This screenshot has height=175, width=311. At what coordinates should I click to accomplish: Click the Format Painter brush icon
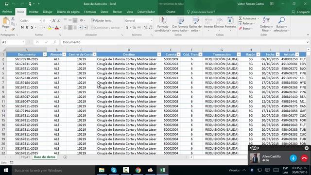[13, 29]
